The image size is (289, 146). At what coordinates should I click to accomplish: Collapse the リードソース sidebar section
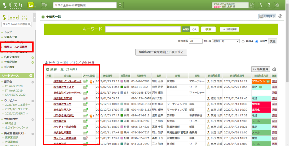[x=31, y=75]
